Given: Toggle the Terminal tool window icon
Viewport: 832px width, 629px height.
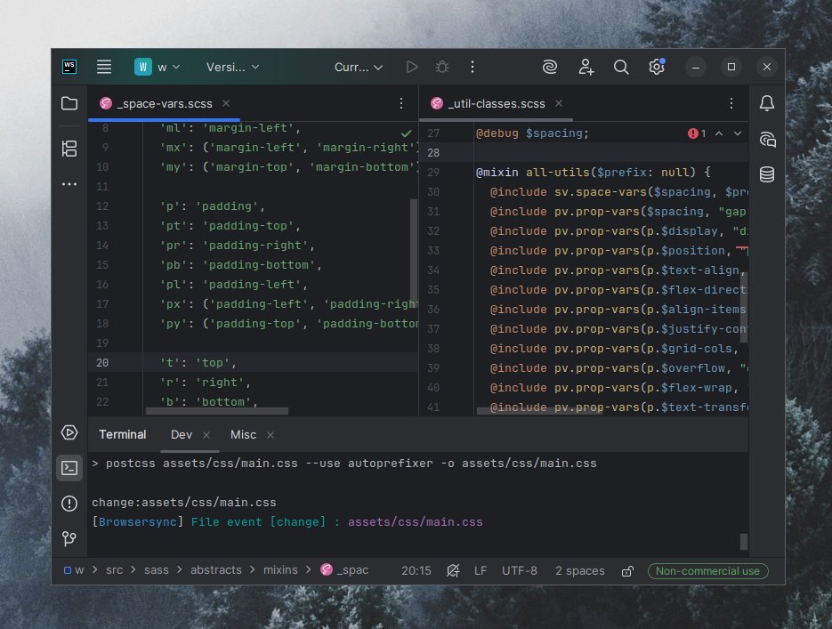Looking at the screenshot, I should 69,468.
